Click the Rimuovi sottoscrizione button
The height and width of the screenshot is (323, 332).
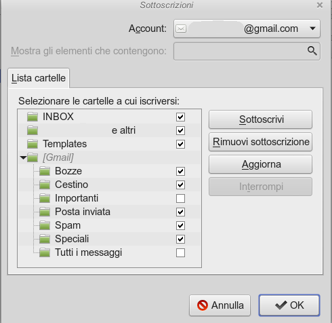click(x=260, y=142)
